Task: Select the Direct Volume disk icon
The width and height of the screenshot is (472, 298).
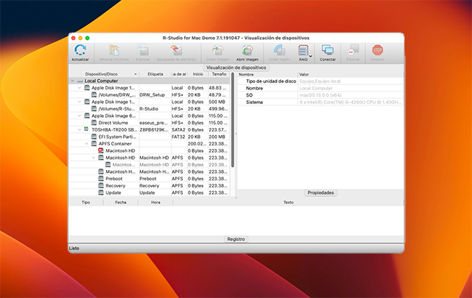Action: tap(94, 123)
